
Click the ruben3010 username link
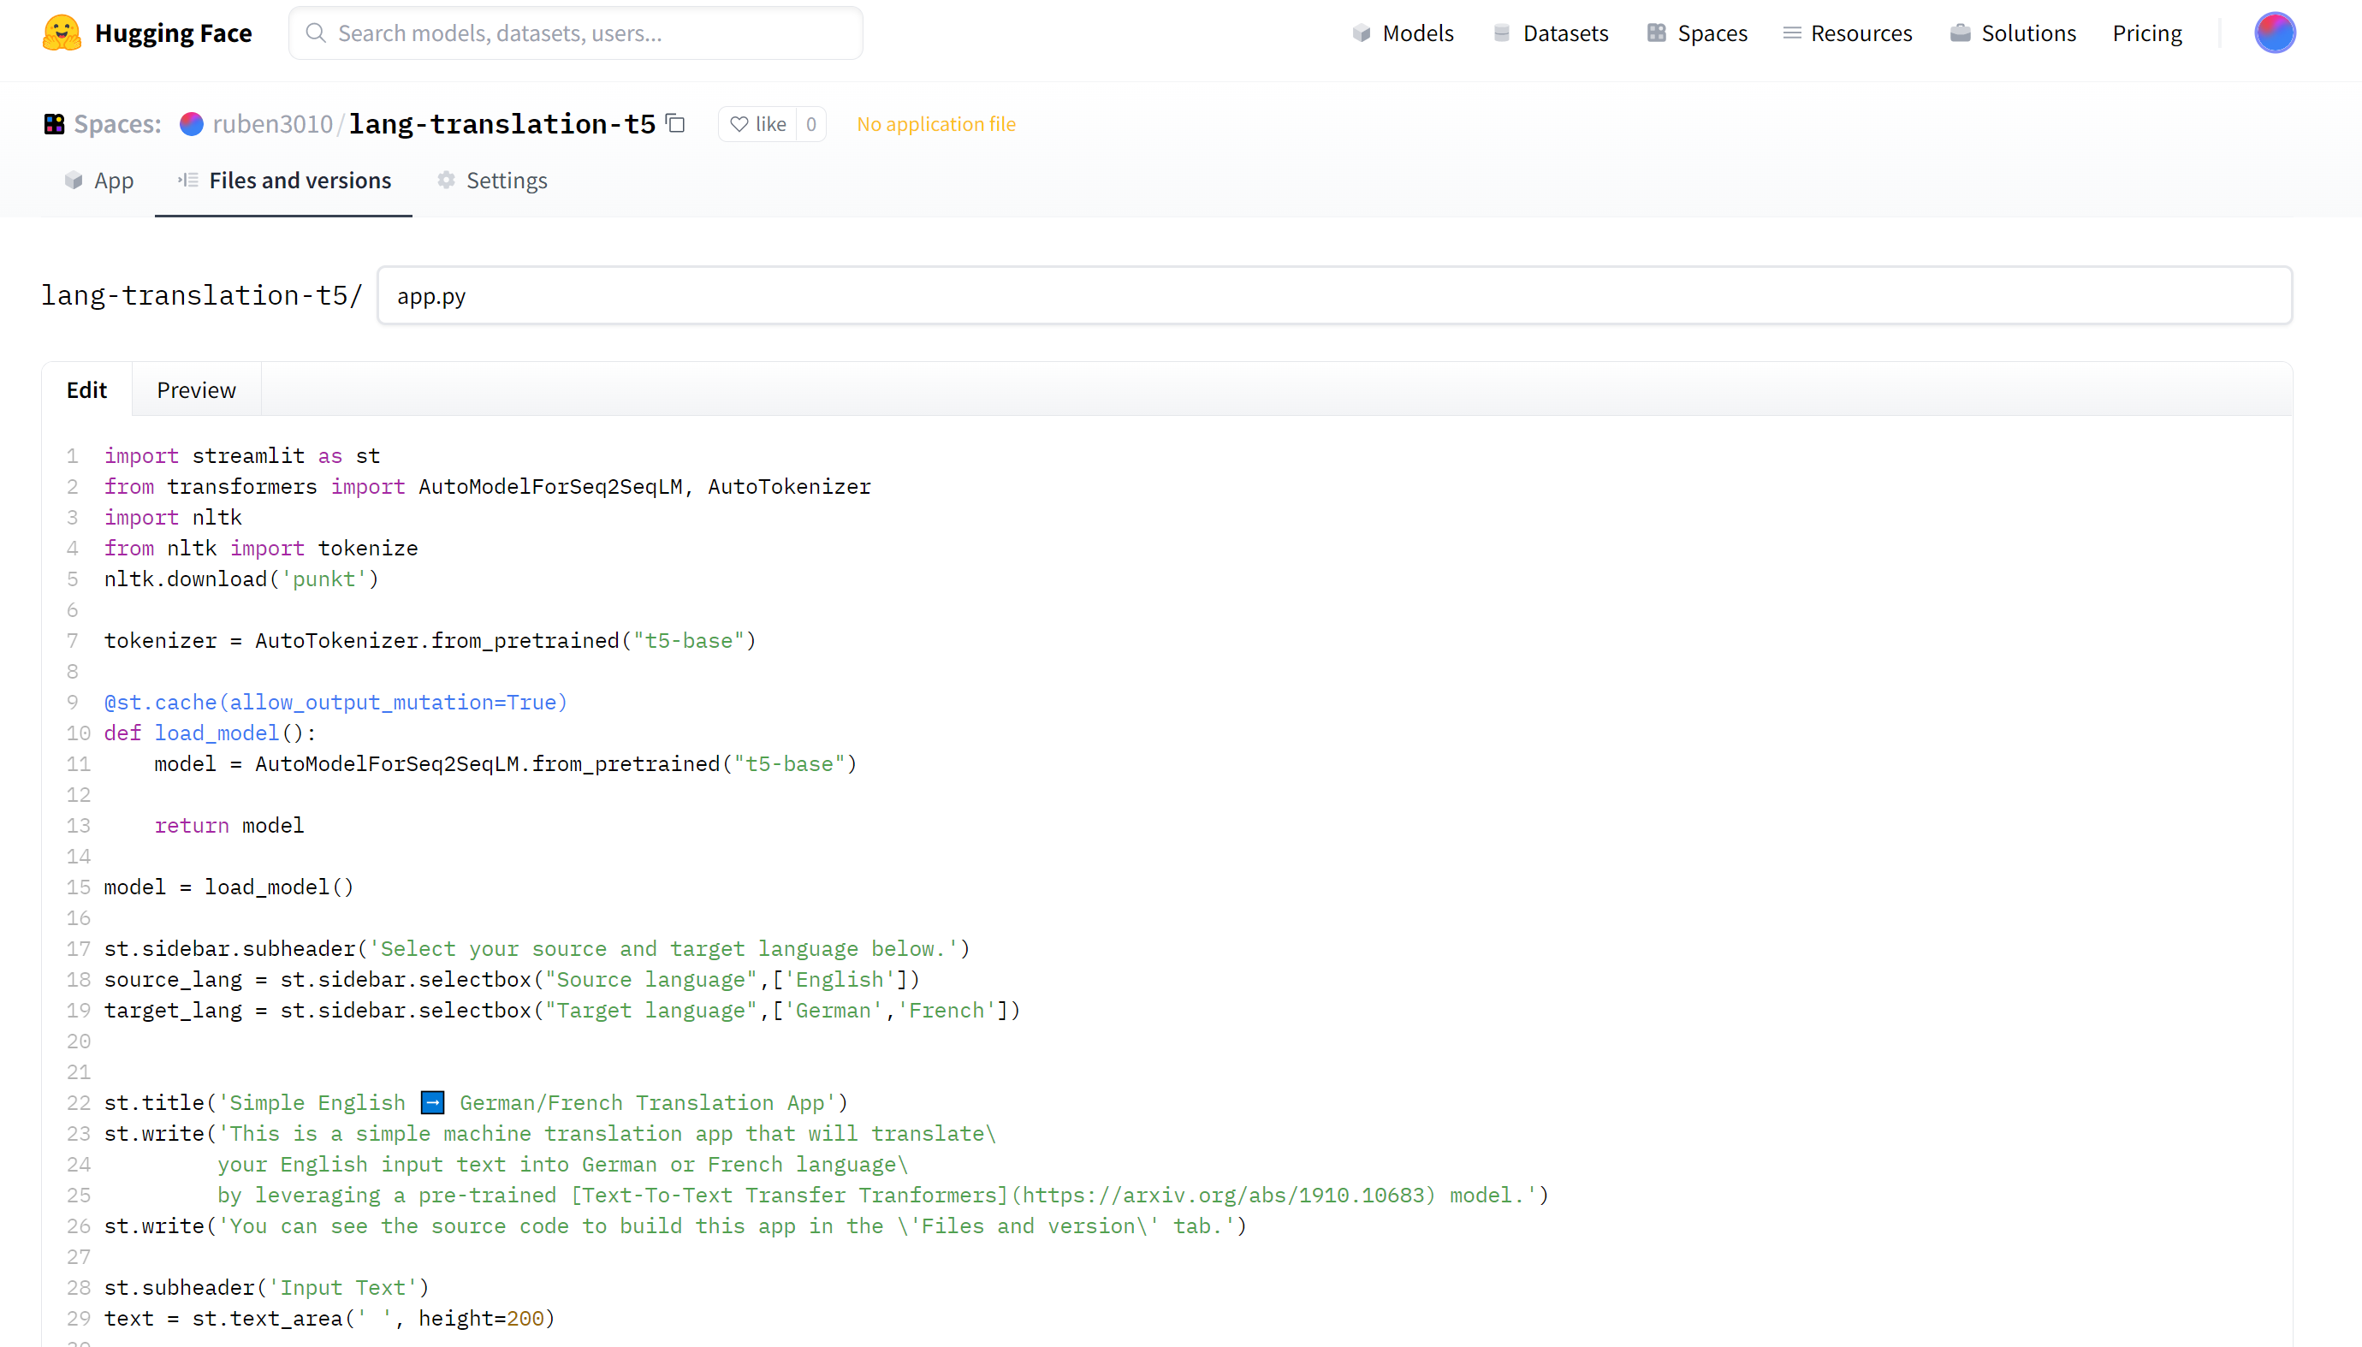(272, 124)
